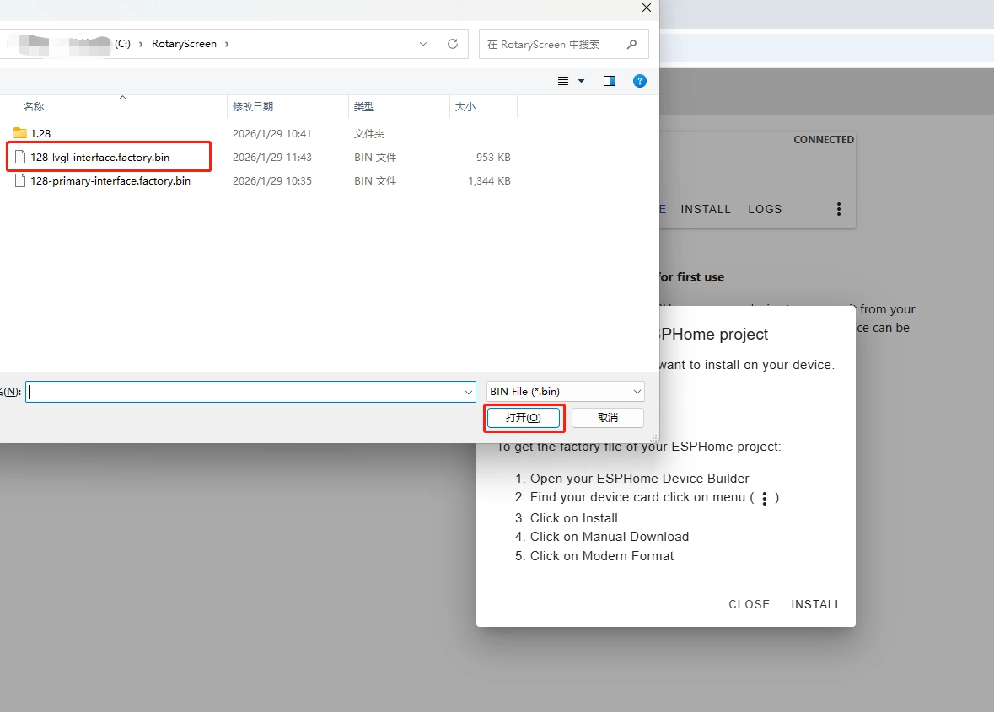Open the three-dot menu on the device card
The width and height of the screenshot is (994, 712).
coord(838,209)
